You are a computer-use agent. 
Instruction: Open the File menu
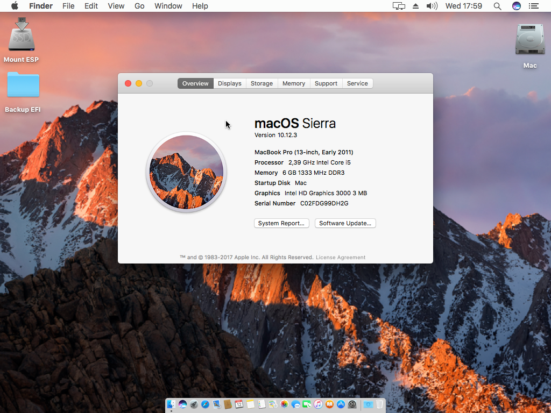point(68,6)
